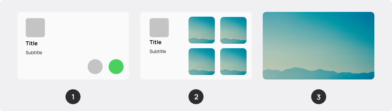The width and height of the screenshot is (392, 111).
Task: Click the Title text in card 2
Action: (x=156, y=42)
